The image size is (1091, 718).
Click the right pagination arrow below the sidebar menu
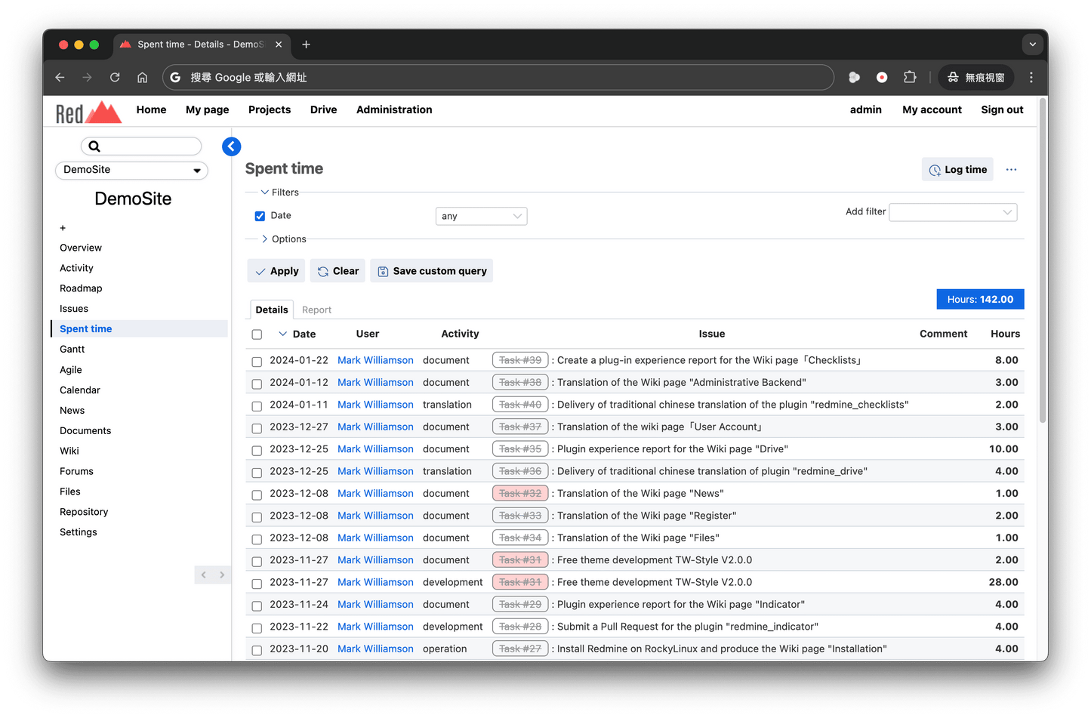pos(221,575)
